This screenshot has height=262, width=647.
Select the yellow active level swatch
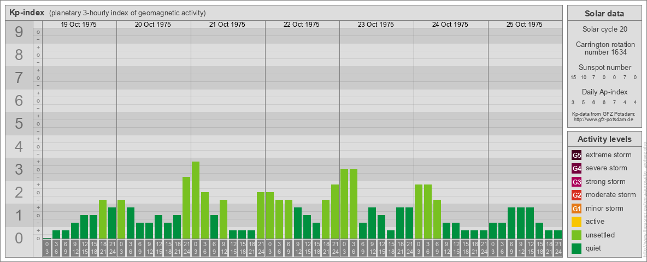[577, 222]
